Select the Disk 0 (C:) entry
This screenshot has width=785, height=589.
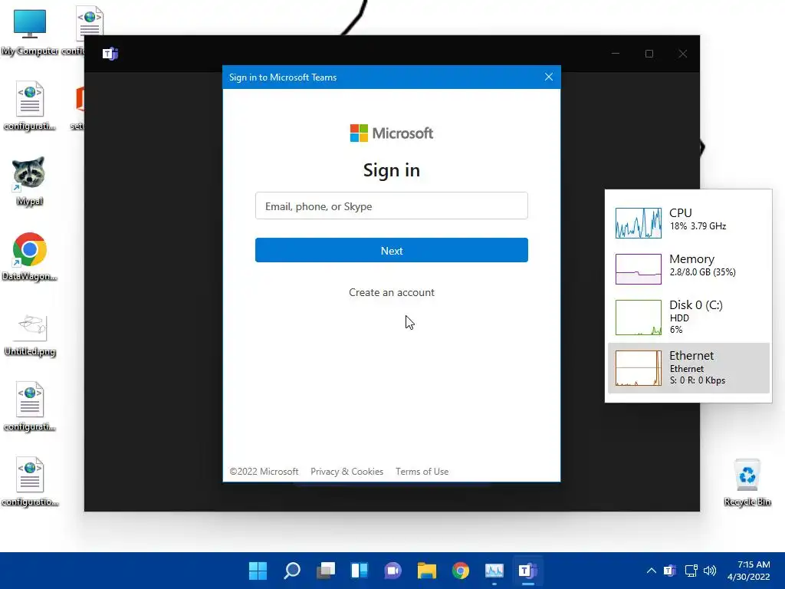click(x=688, y=317)
